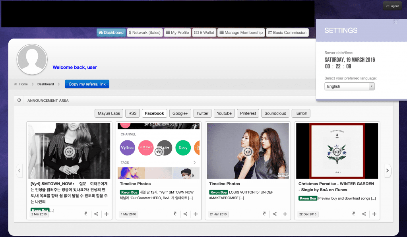
Task: Click Kwon Boa tag on 2 Mar 2016 card
Action: [40, 210]
